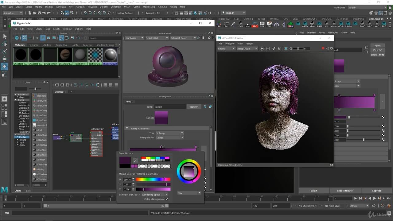Pause the Material Viewer rendering
The width and height of the screenshot is (393, 221).
pyautogui.click(x=203, y=38)
